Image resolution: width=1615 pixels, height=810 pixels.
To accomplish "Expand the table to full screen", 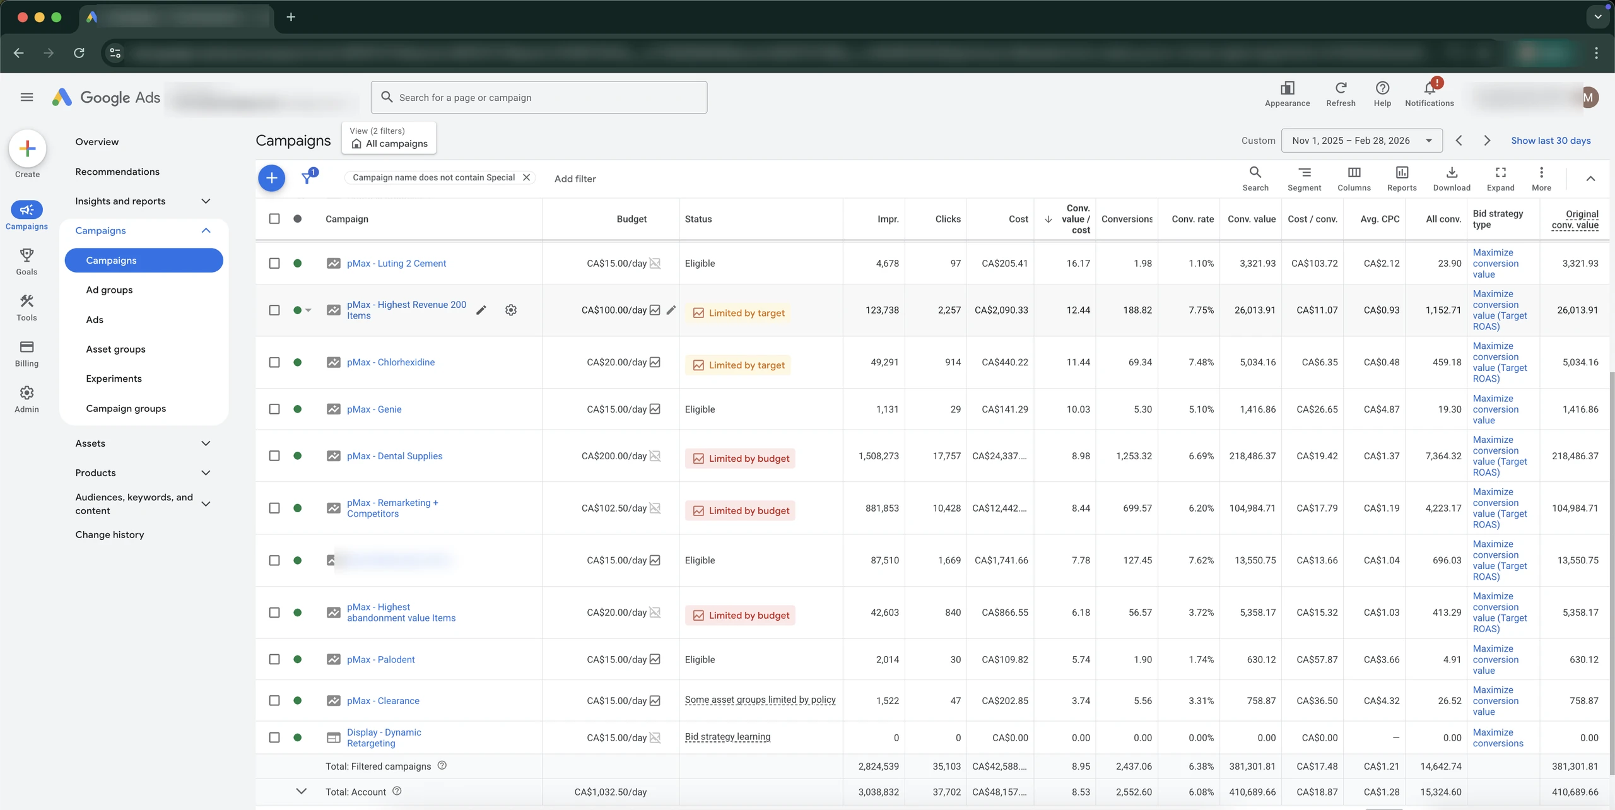I will 1500,179.
